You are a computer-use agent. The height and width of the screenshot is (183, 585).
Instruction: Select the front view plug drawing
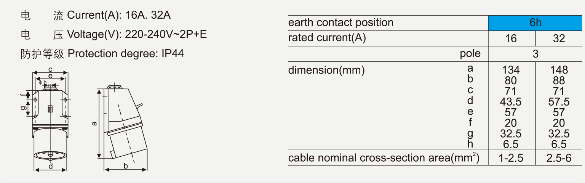tap(50, 122)
